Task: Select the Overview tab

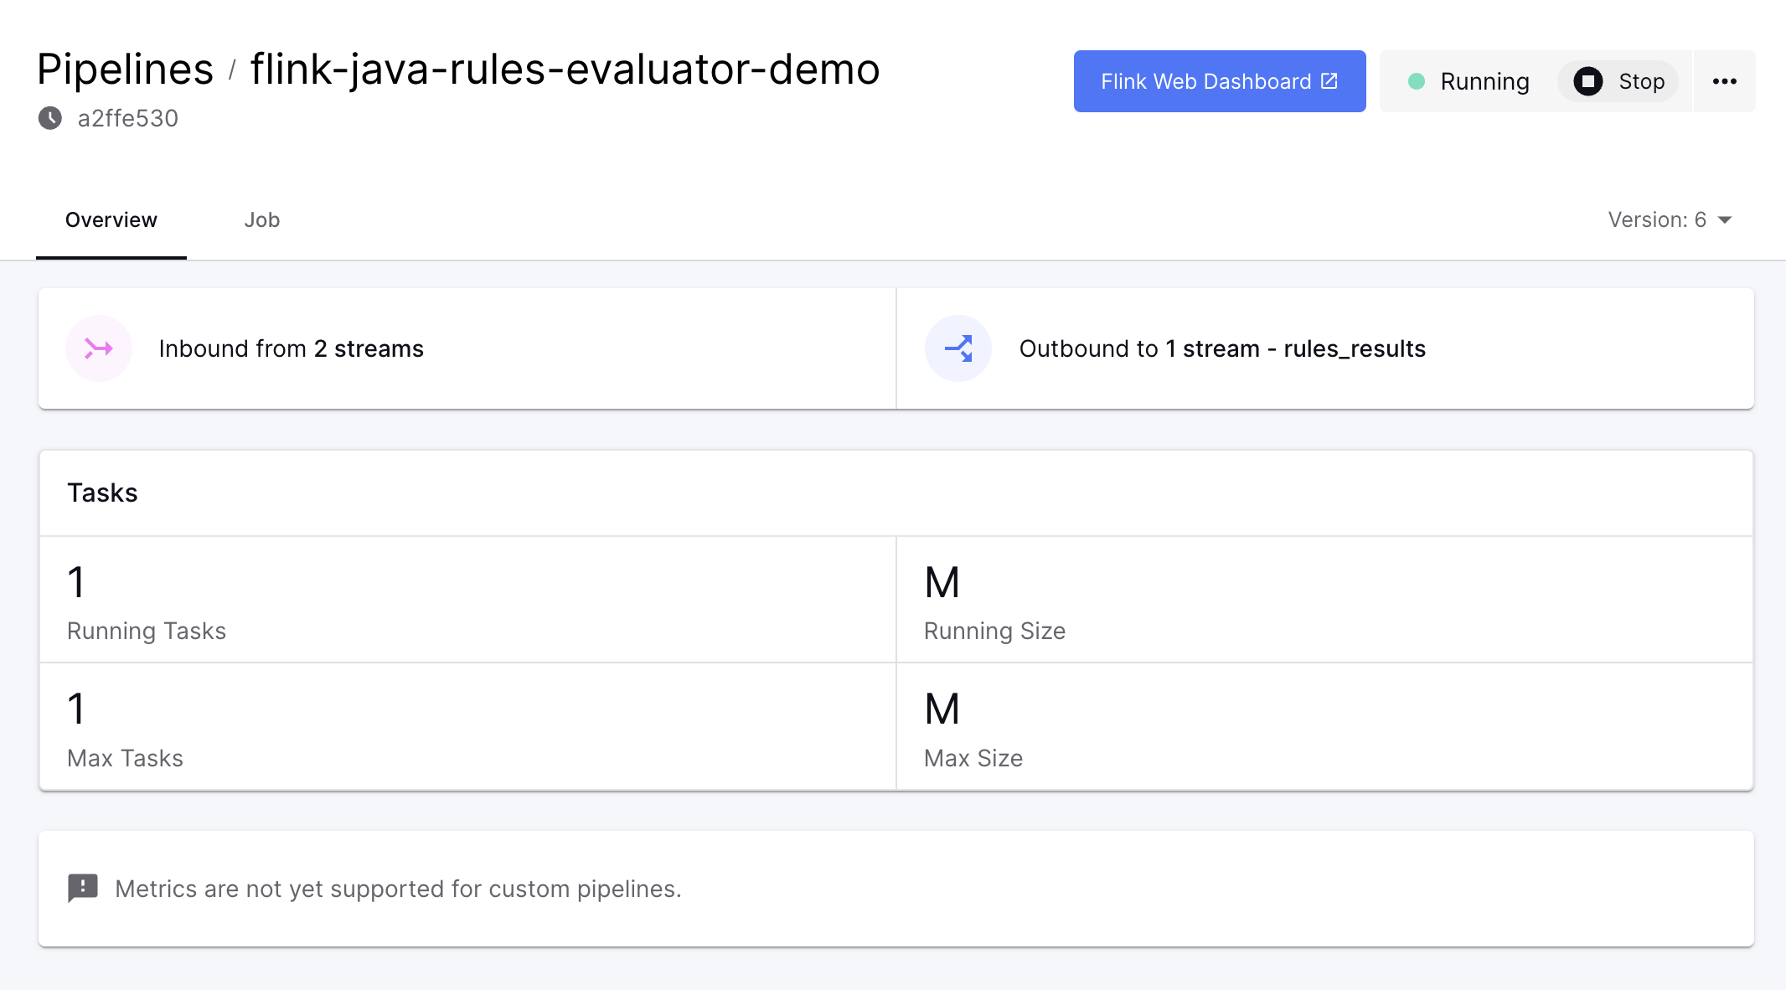Action: click(111, 219)
